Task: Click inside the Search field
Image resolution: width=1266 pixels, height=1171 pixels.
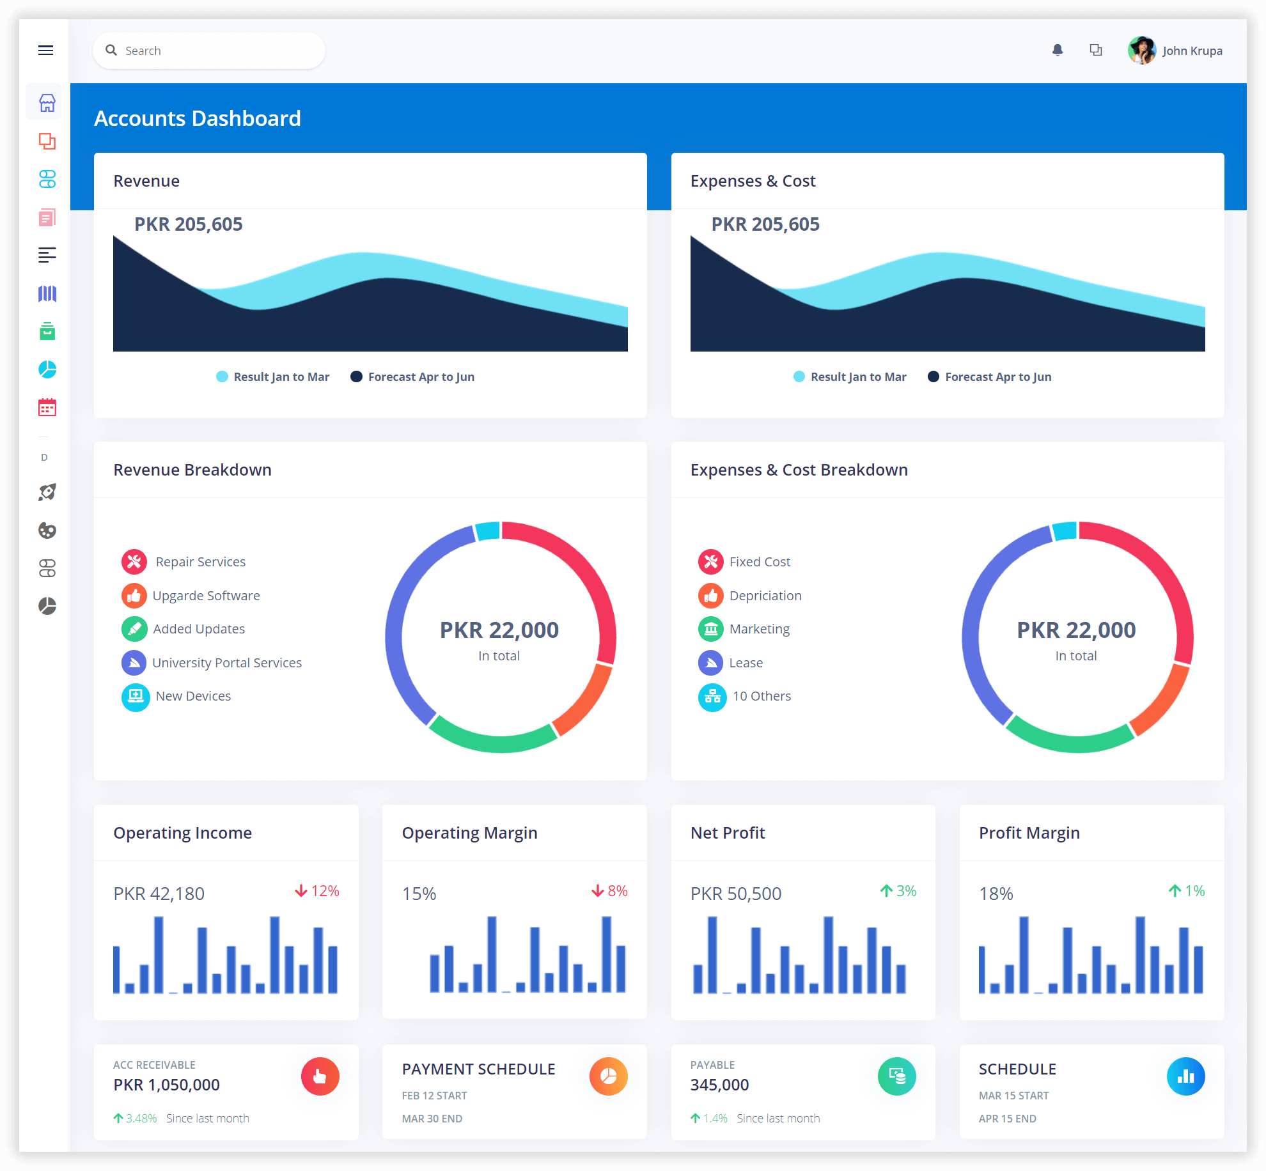Action: point(209,50)
